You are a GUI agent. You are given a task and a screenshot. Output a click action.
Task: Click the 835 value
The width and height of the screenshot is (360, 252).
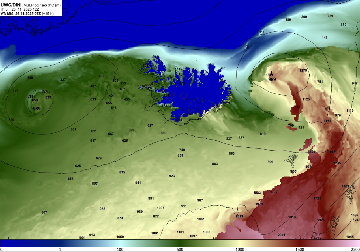point(122,172)
